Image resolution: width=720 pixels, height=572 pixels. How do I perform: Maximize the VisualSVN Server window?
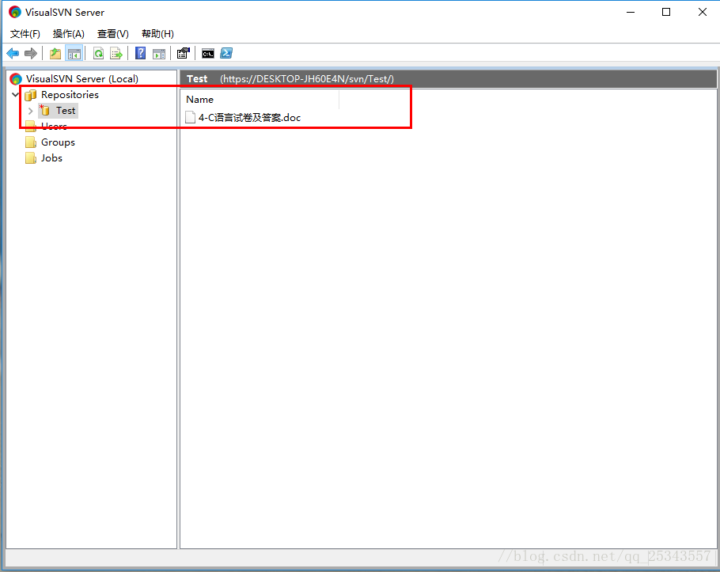(666, 13)
